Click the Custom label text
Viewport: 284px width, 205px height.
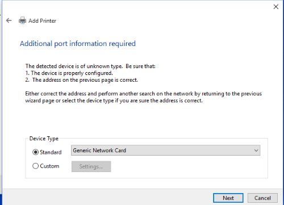click(49, 166)
